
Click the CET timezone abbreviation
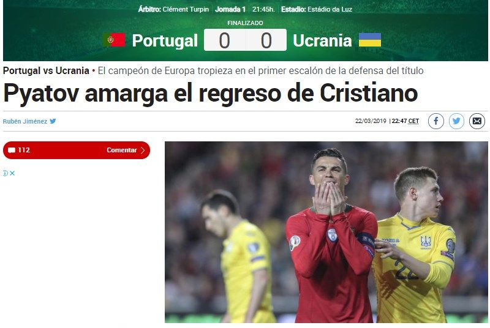click(x=413, y=121)
